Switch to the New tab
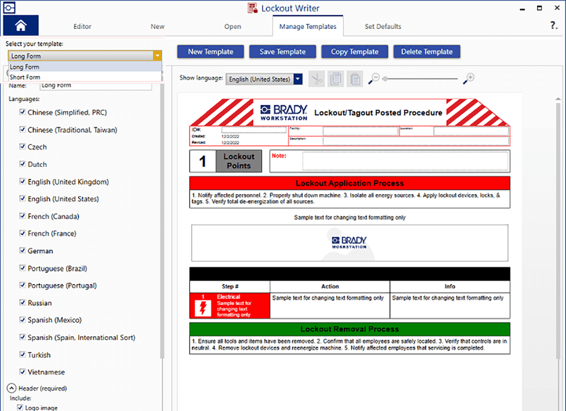The image size is (566, 411). pos(157,27)
